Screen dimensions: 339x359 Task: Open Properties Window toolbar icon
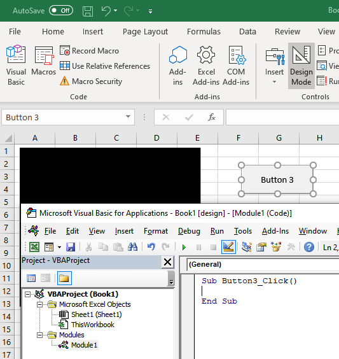(x=261, y=247)
